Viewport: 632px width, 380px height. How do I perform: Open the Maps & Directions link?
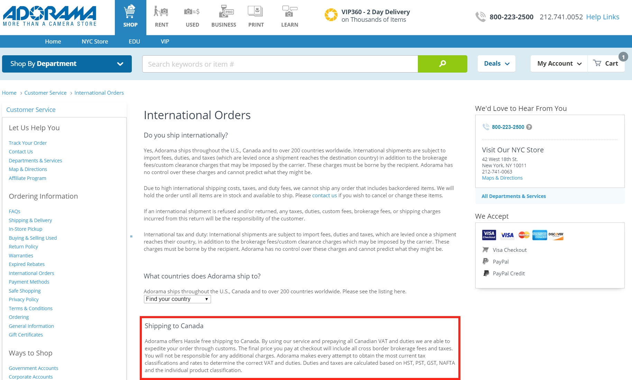pyautogui.click(x=502, y=178)
